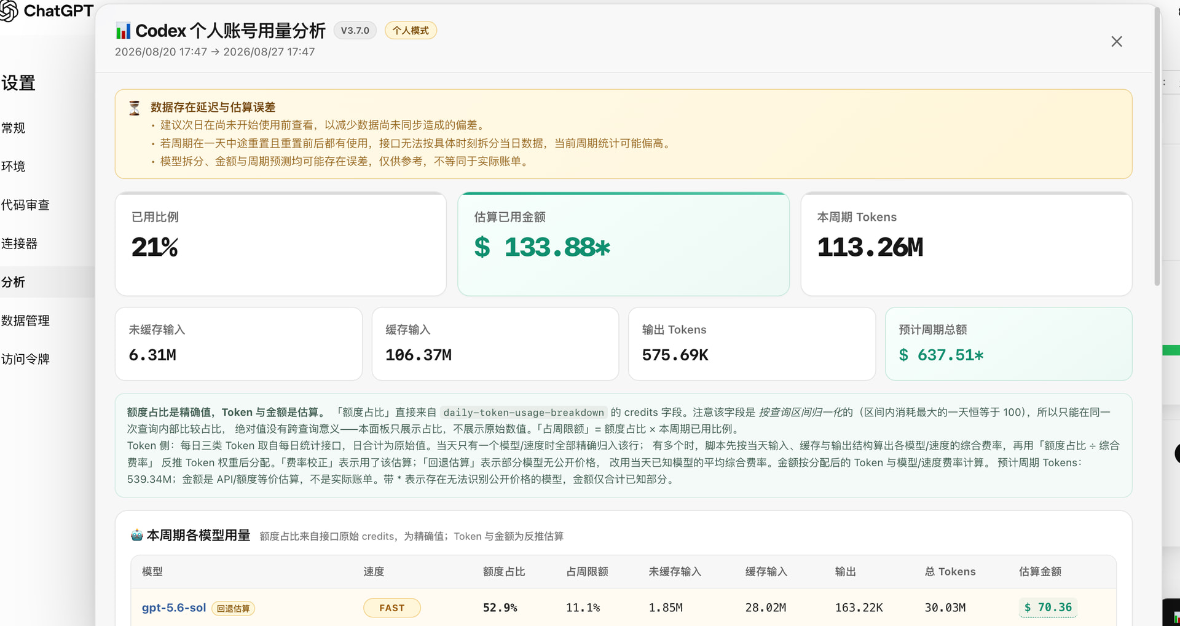Screen dimensions: 1180x626
Task: Click the 未缓存输入 table column header
Action: 675,571
